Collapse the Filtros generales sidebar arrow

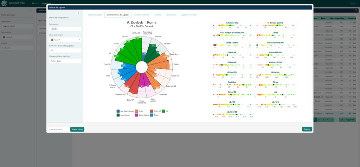(31, 10)
